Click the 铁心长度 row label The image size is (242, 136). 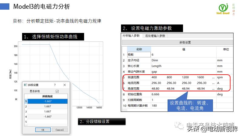(133, 66)
